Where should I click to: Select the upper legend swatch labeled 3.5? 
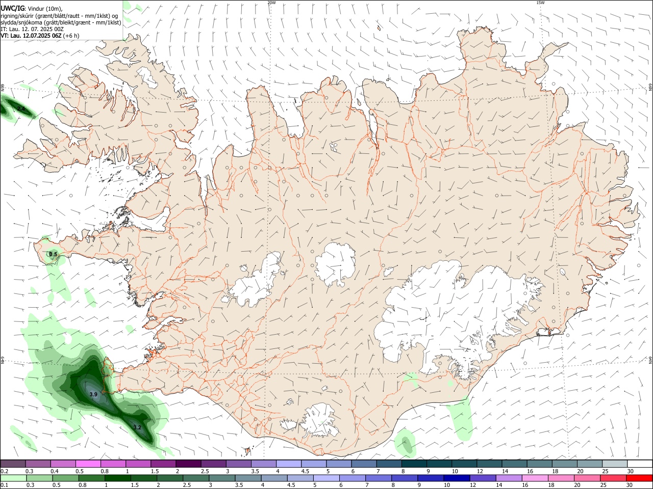coord(263,464)
